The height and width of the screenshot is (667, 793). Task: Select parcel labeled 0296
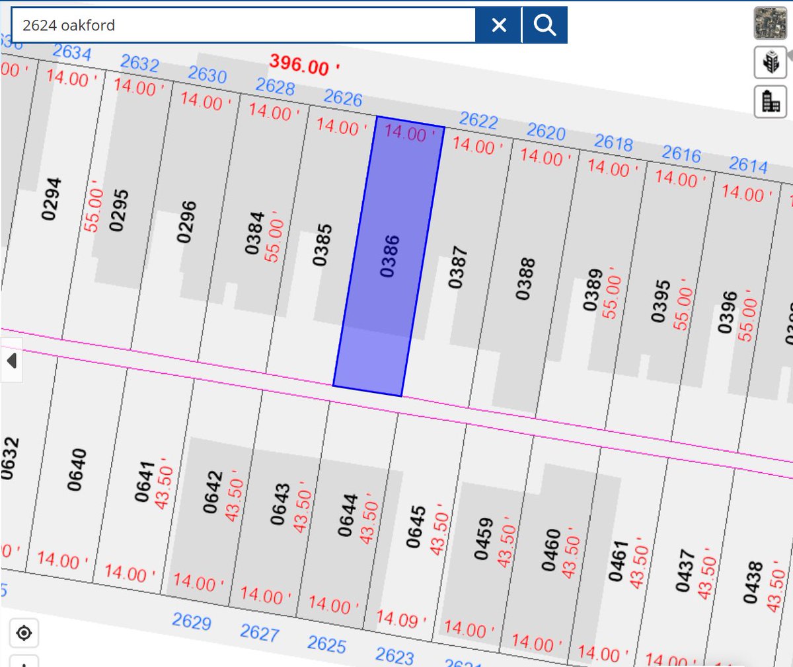coord(187,222)
